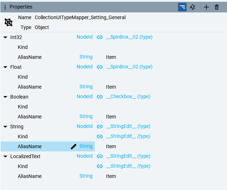This screenshot has width=227, height=190.
Task: Collapse the Int32 tree node
Action: [5, 37]
